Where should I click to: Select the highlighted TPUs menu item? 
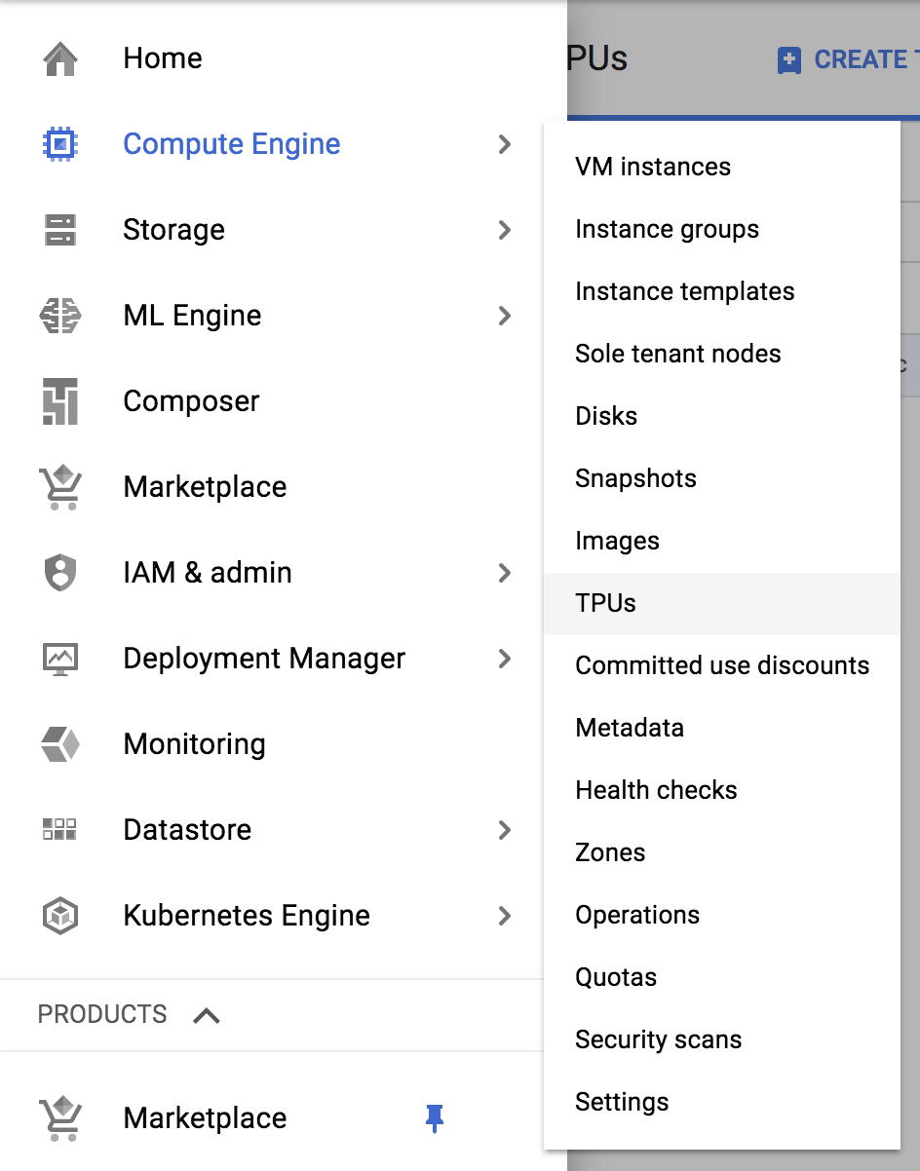click(x=605, y=603)
